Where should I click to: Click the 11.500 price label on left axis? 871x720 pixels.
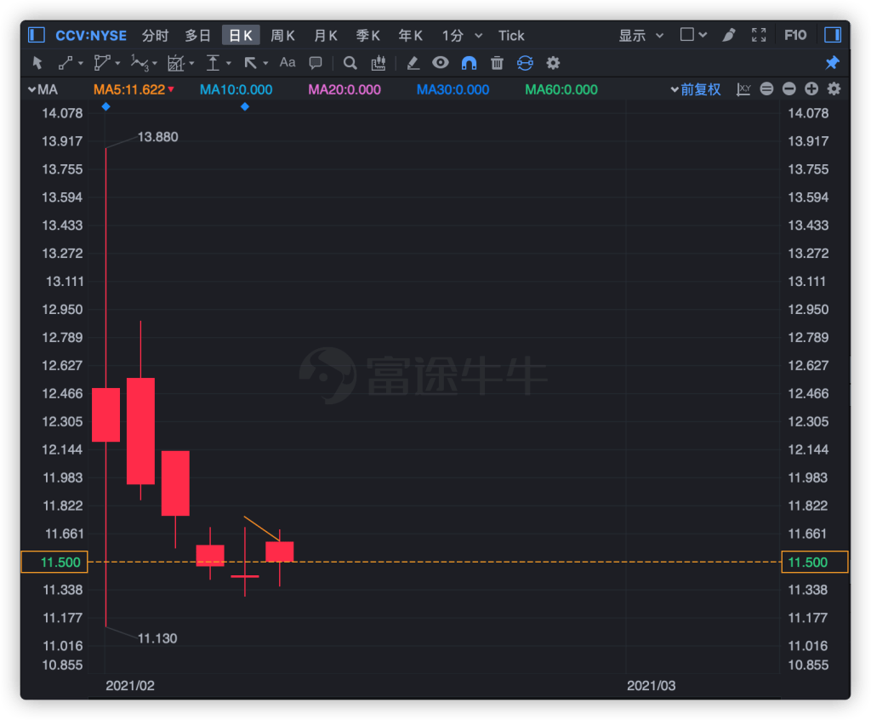coord(54,563)
